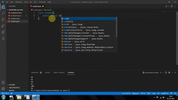Open editor More Actions ellipsis
178x100 pixels.
[175, 6]
